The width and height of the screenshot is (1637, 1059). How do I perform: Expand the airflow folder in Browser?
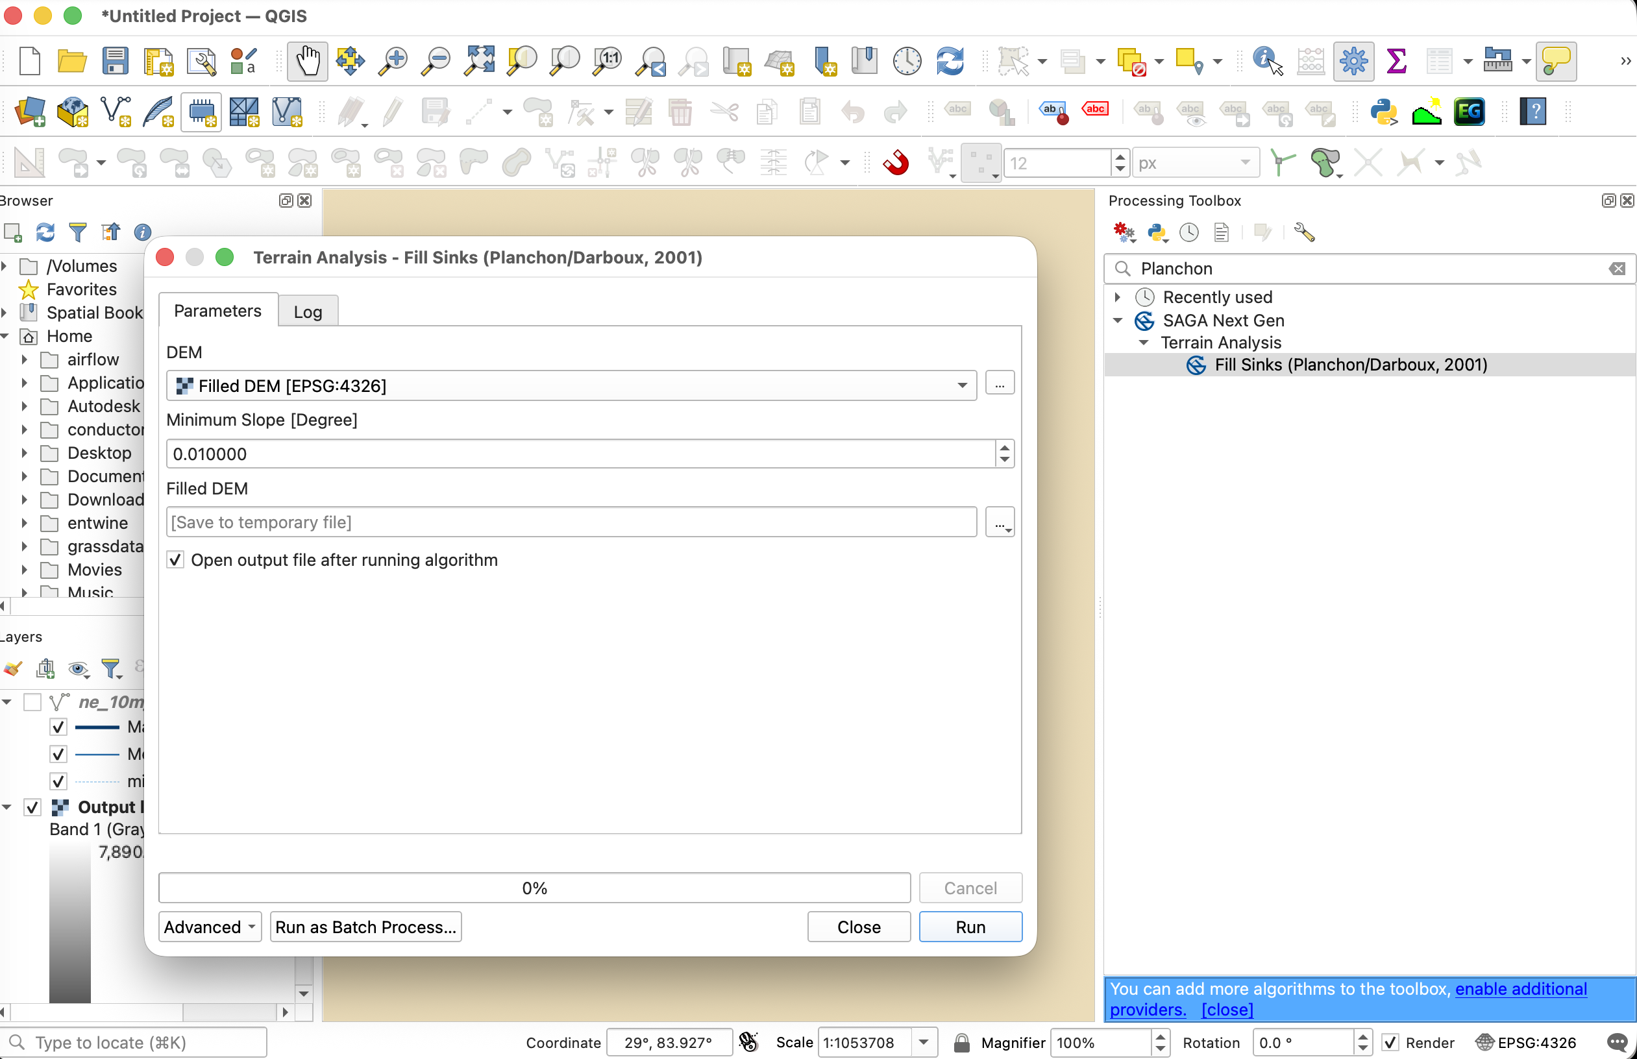coord(24,359)
